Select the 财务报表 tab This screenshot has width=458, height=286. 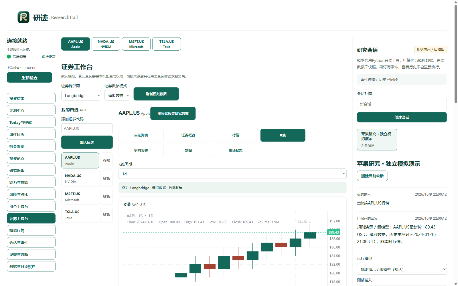point(141,150)
